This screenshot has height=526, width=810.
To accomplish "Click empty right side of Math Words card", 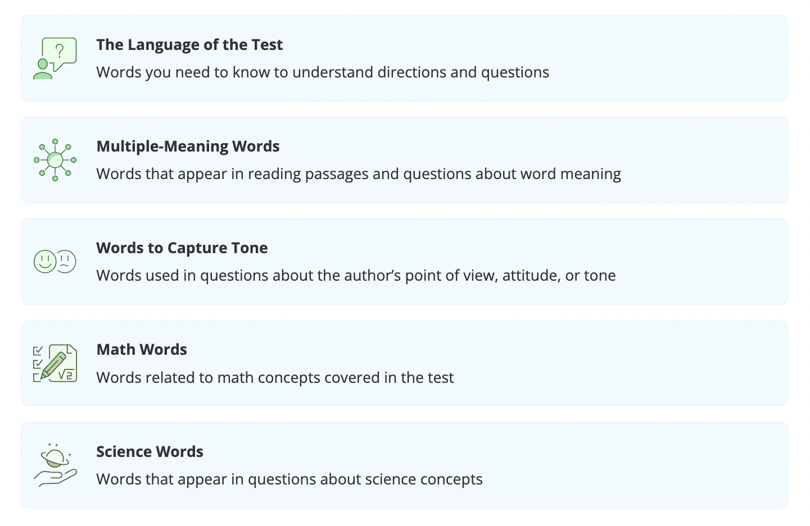I will 646,363.
